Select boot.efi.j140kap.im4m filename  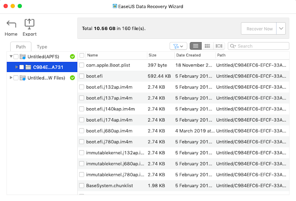(111, 109)
